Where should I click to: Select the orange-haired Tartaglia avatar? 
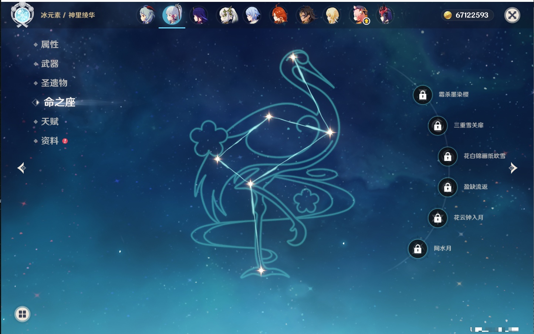(x=279, y=15)
